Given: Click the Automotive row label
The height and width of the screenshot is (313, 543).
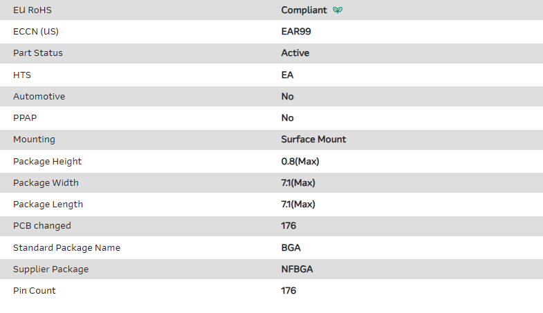Looking at the screenshot, I should click(39, 97).
